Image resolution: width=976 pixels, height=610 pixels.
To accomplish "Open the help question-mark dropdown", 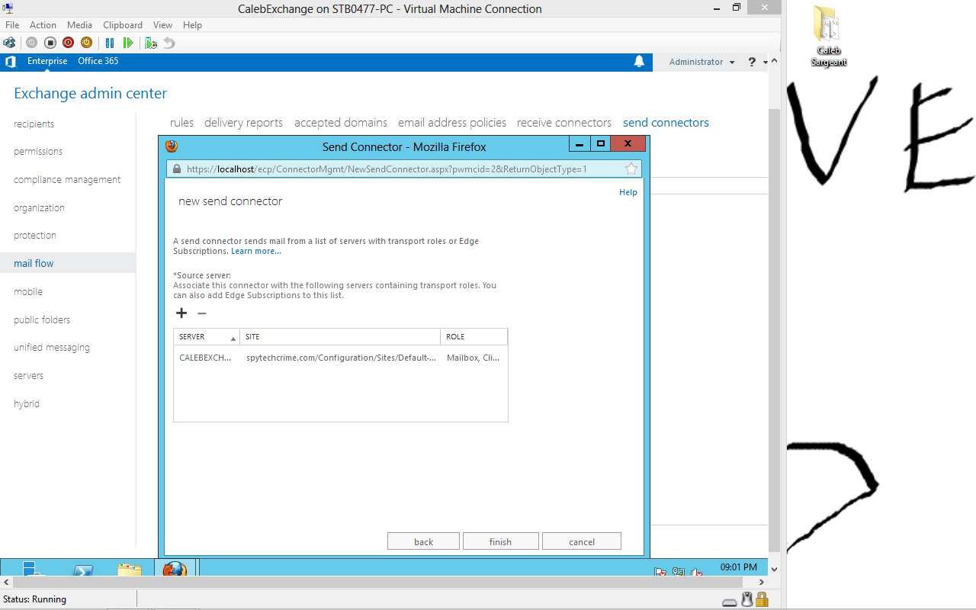I will (x=756, y=62).
